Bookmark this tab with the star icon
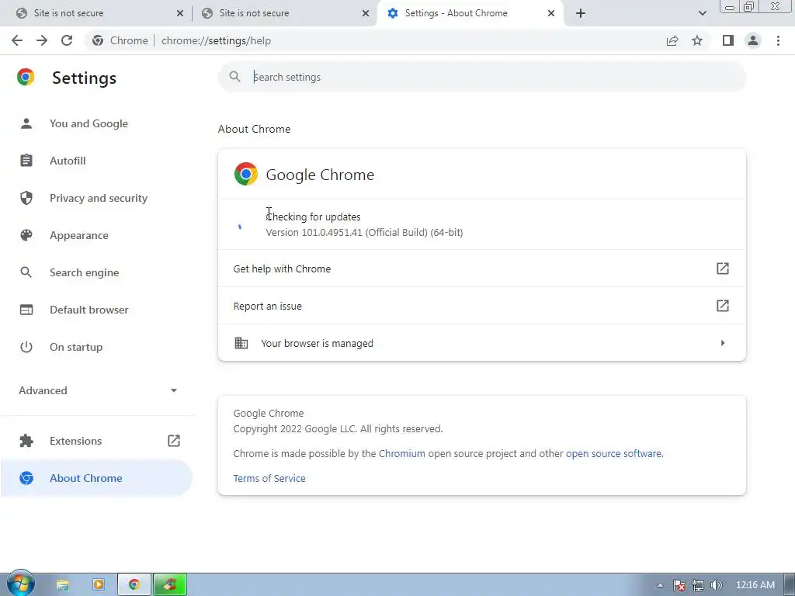The width and height of the screenshot is (795, 596). click(x=697, y=40)
